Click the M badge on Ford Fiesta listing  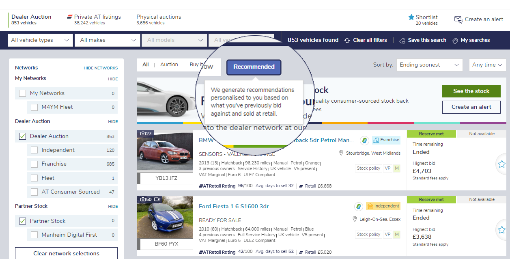pos(396,234)
